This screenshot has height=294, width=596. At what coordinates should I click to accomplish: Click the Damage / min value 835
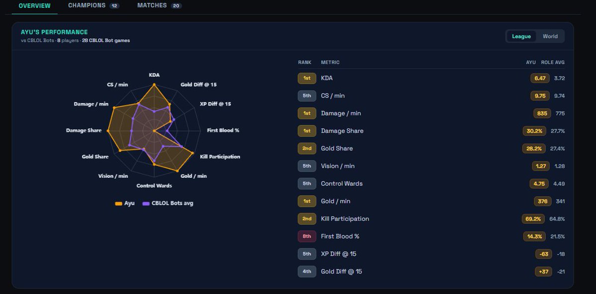pyautogui.click(x=542, y=113)
